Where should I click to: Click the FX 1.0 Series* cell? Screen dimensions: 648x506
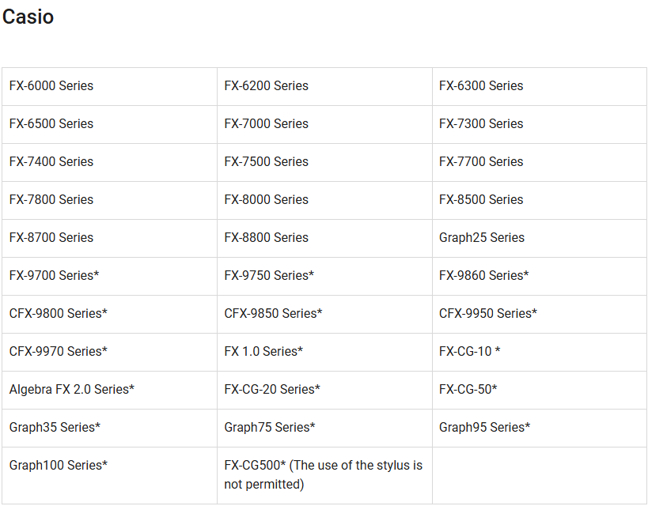tap(263, 352)
